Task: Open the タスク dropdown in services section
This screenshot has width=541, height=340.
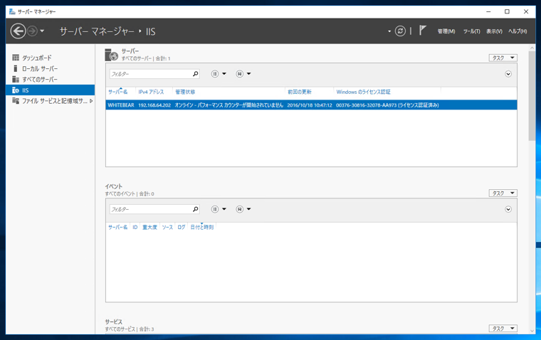Action: point(503,329)
